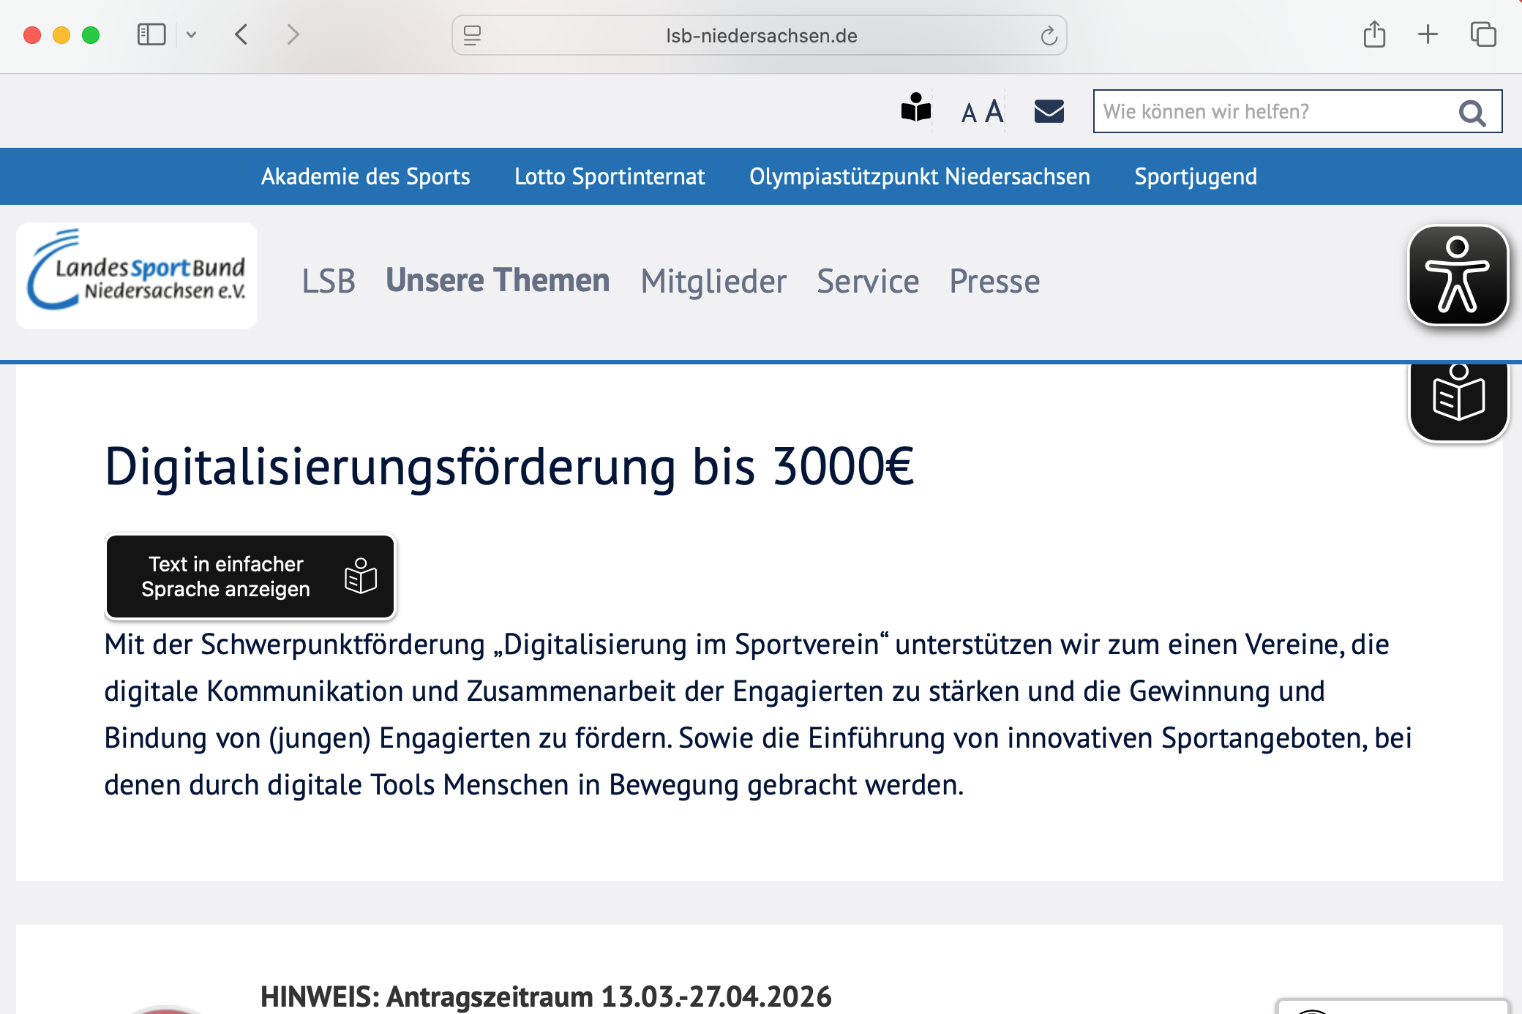This screenshot has width=1522, height=1014.
Task: Open a new Safari tab
Action: (1428, 34)
